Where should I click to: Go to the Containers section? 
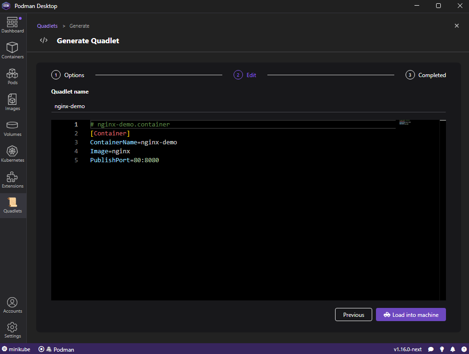[13, 50]
